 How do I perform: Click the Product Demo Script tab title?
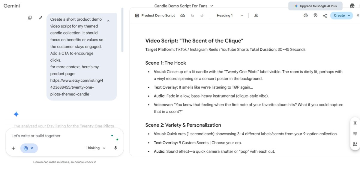tap(158, 16)
